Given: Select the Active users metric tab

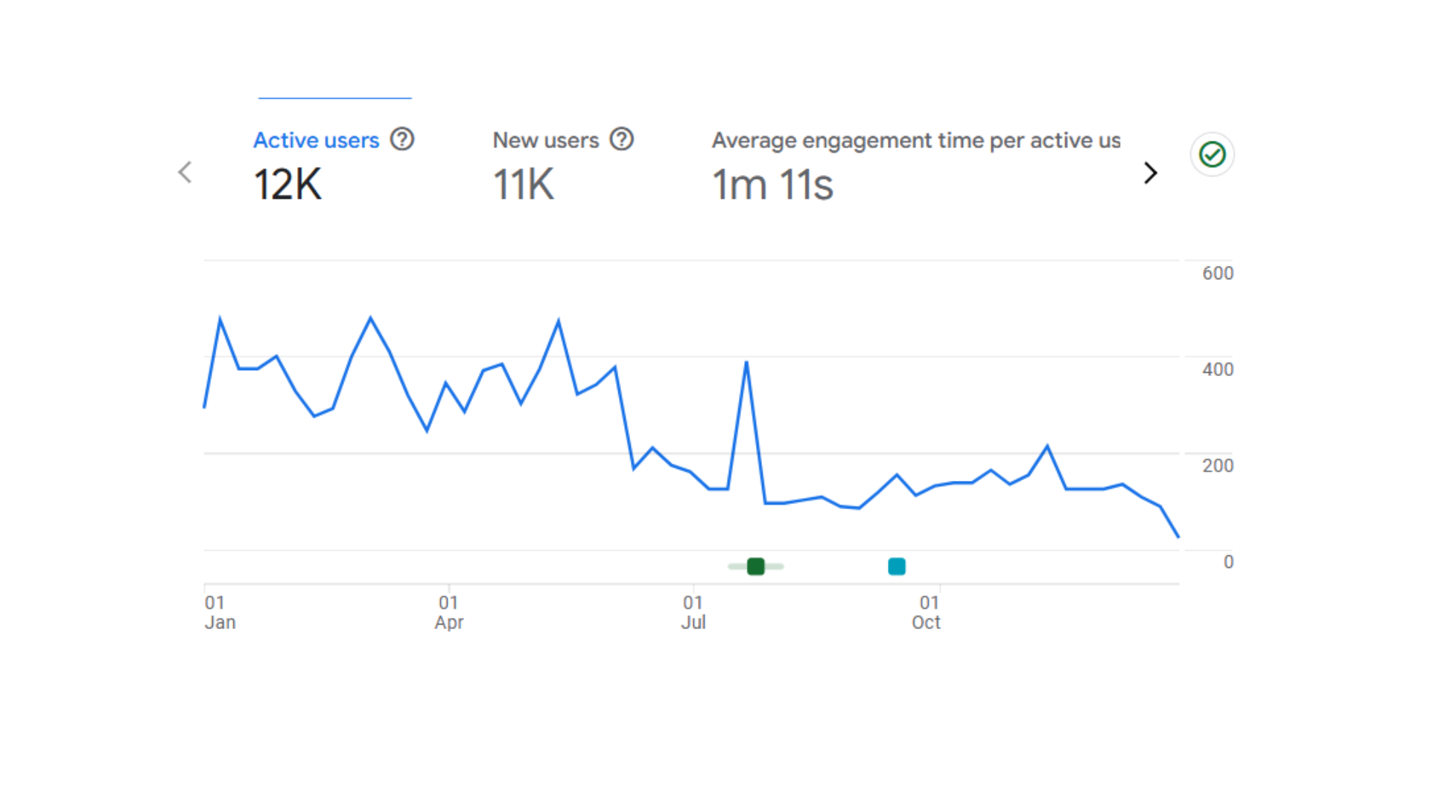Looking at the screenshot, I should (316, 140).
